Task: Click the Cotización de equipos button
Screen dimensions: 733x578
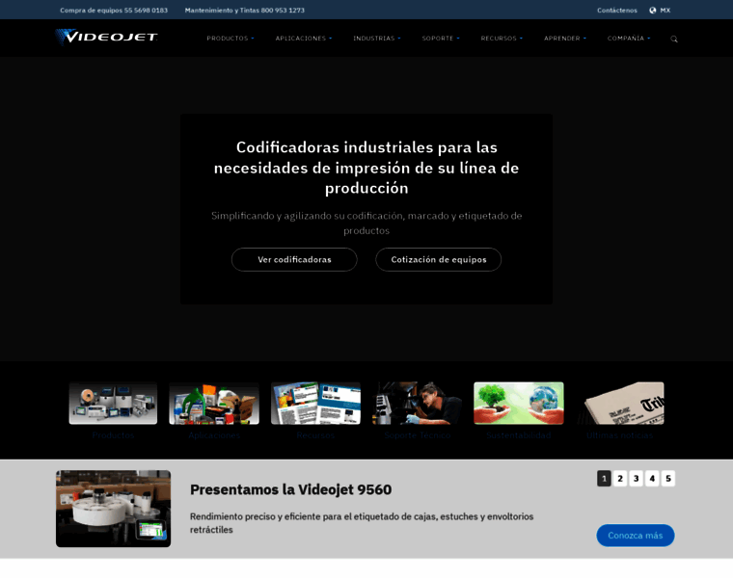Action: click(x=439, y=259)
